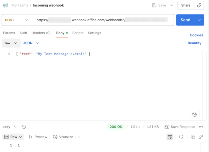Copy link to response via chain icon

(x=201, y=137)
